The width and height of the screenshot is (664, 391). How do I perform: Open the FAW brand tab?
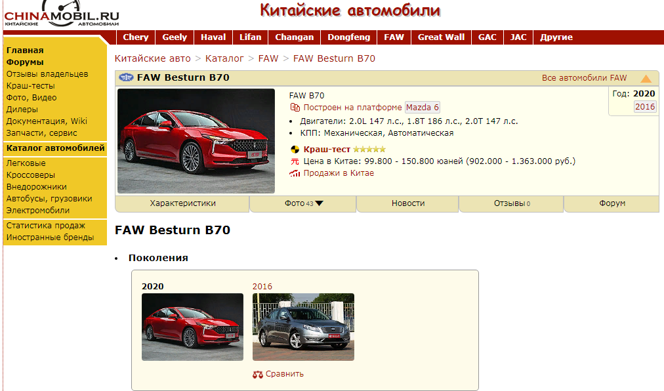pos(394,37)
